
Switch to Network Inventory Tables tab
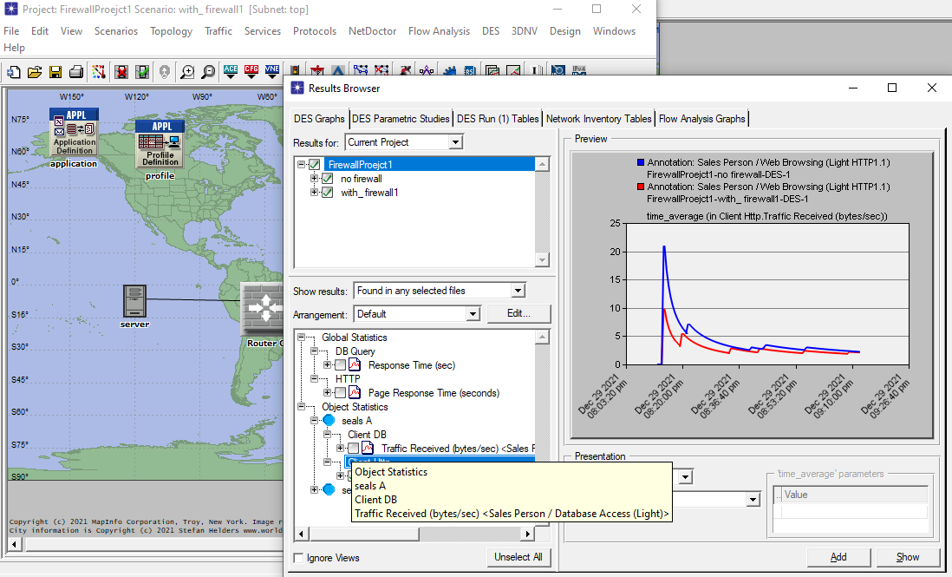click(x=598, y=119)
